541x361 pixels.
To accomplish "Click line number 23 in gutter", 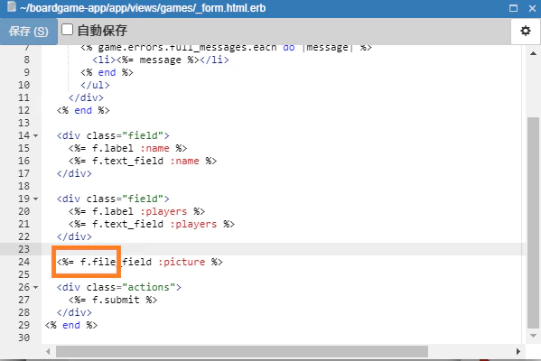I will (x=23, y=249).
